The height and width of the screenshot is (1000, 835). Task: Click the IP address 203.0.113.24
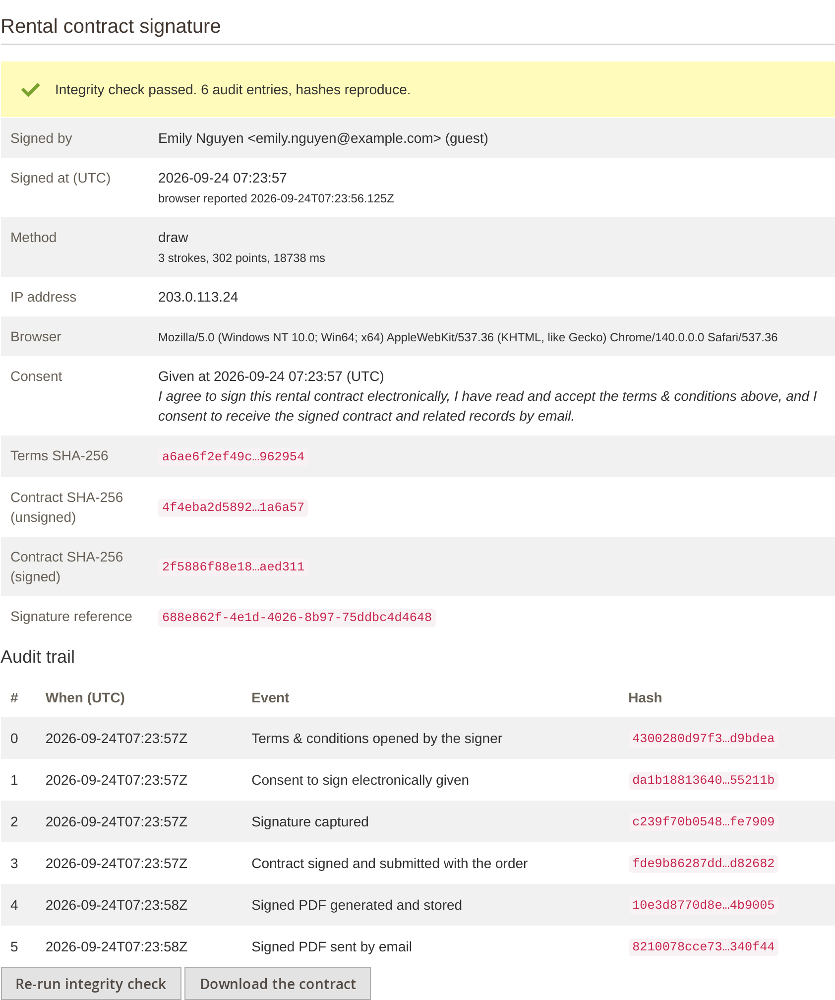point(198,297)
